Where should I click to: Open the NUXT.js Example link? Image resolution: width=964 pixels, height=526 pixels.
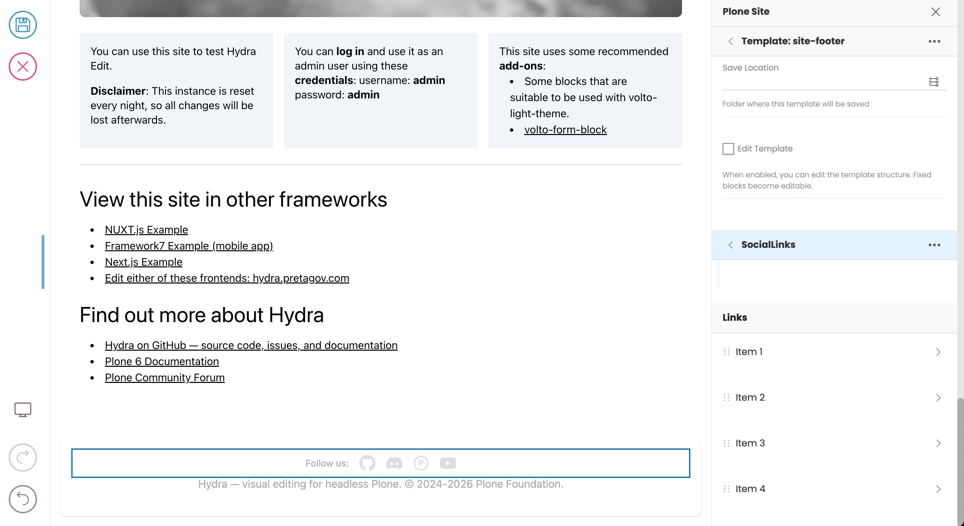click(146, 229)
